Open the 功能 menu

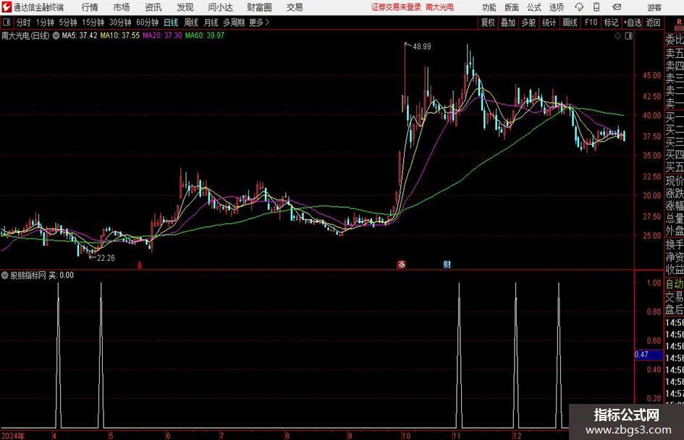pyautogui.click(x=489, y=7)
